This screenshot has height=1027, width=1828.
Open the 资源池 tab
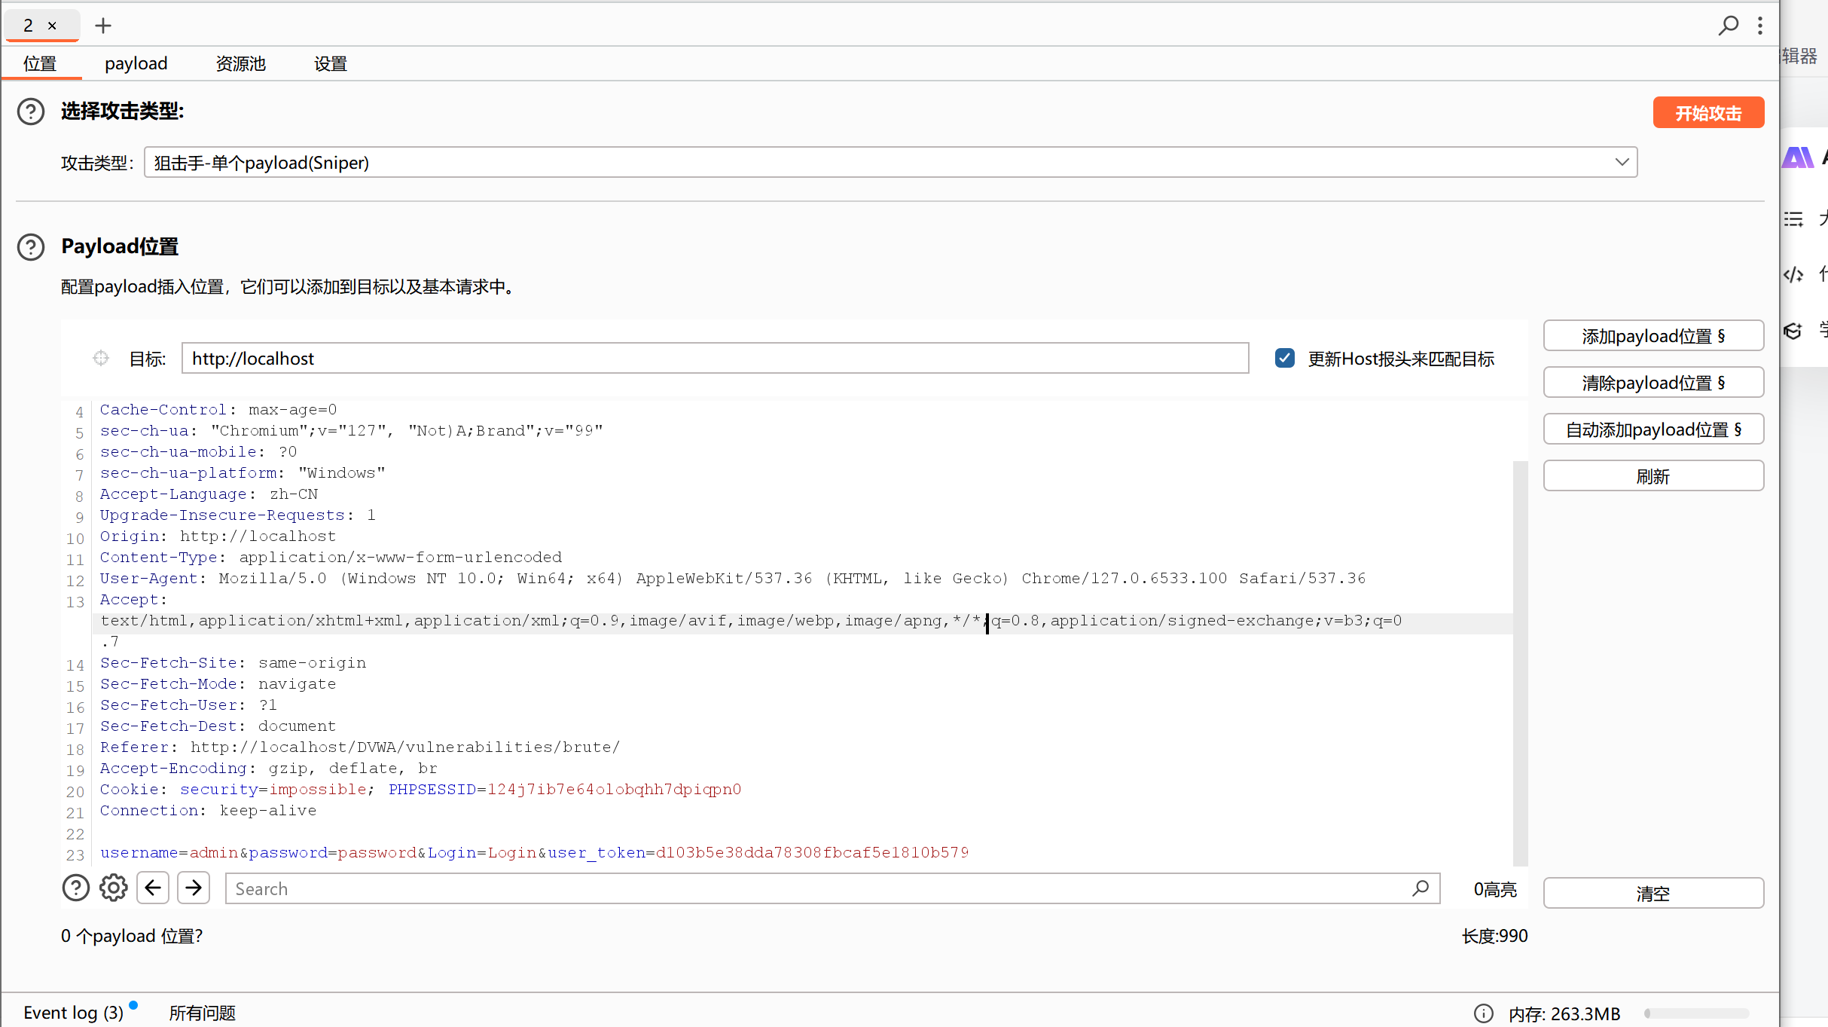point(240,64)
